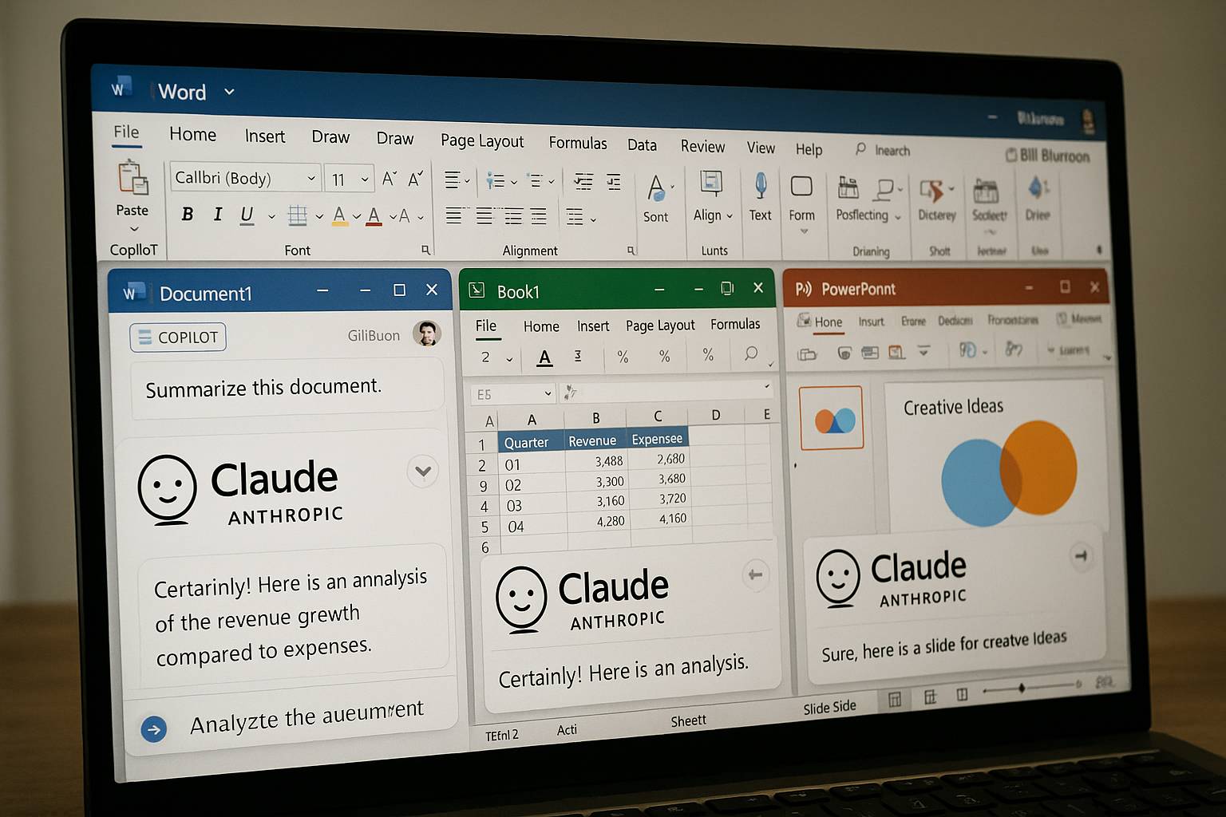This screenshot has width=1226, height=817.
Task: Click the orange circle on the Creative Ideas slide
Action: pyautogui.click(x=1039, y=468)
